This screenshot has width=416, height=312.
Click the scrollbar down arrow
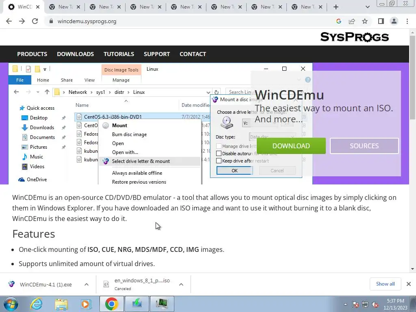412,269
